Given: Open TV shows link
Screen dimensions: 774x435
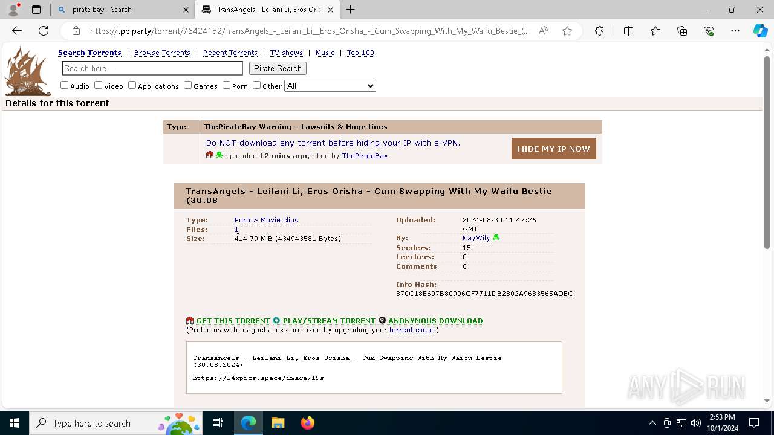Looking at the screenshot, I should tap(287, 53).
